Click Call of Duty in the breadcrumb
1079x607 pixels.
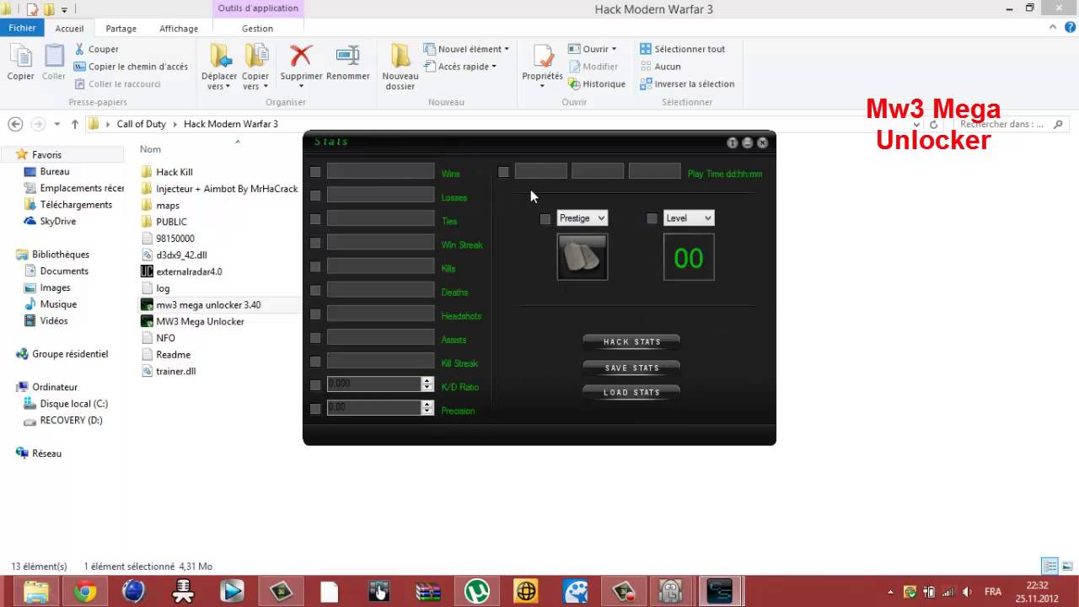(141, 124)
